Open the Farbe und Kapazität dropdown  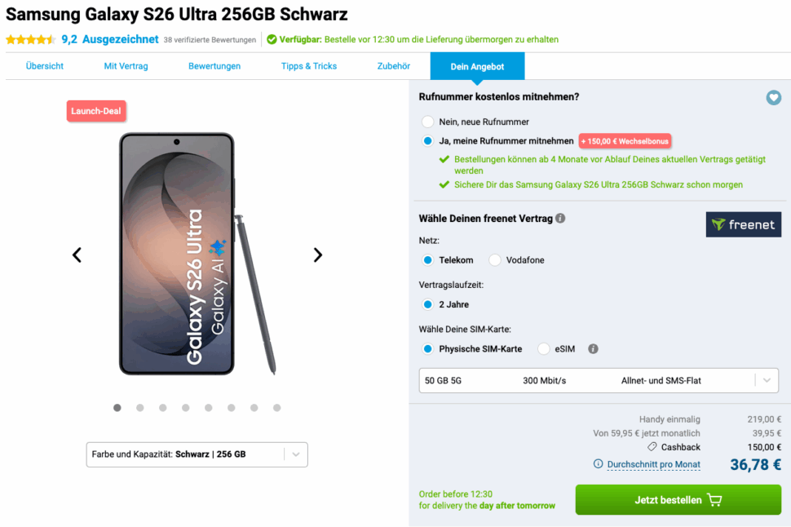[x=196, y=454]
